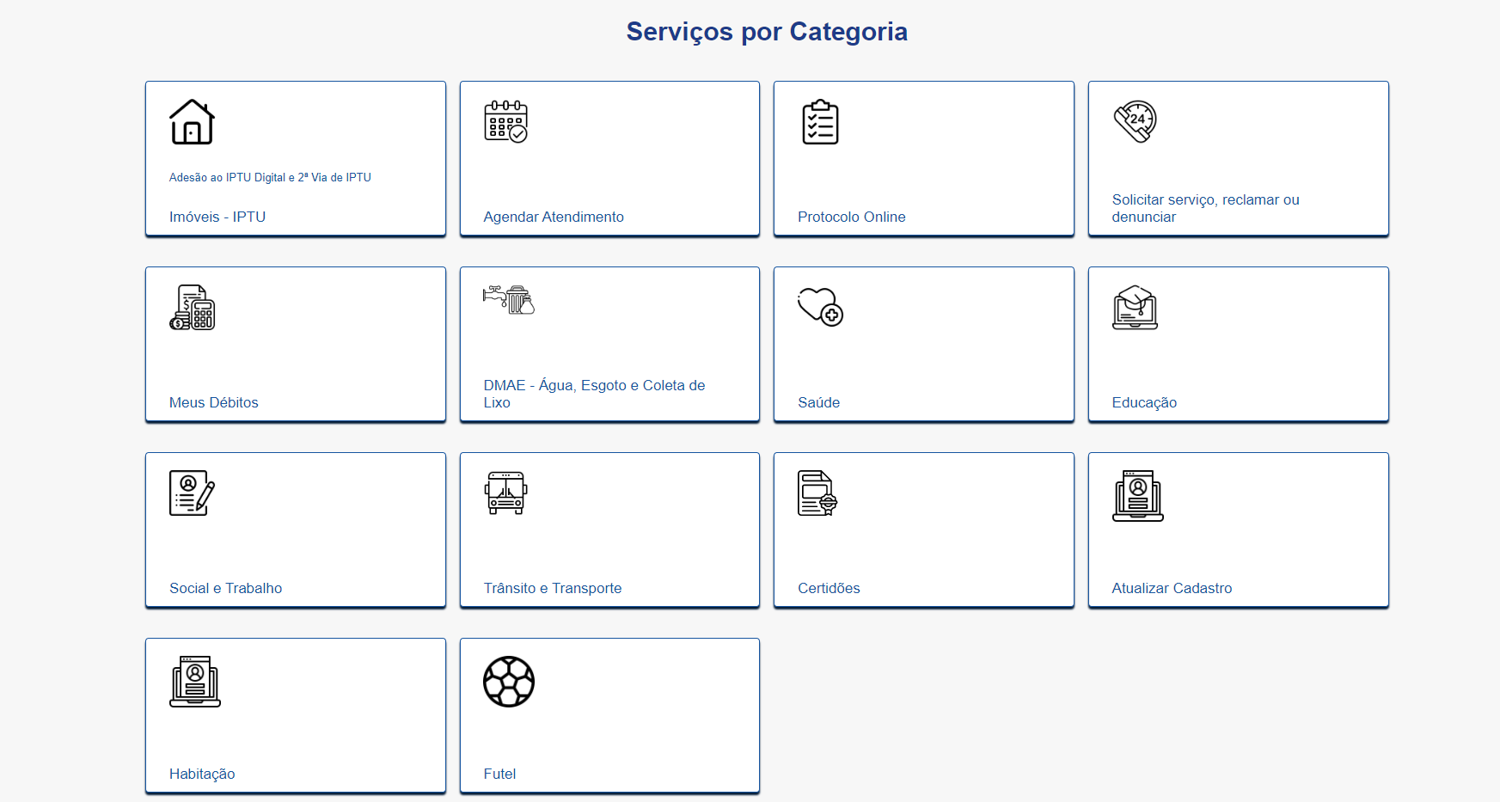Click the house icon for Imóveis - IPTU
Image resolution: width=1500 pixels, height=802 pixels.
tap(192, 122)
